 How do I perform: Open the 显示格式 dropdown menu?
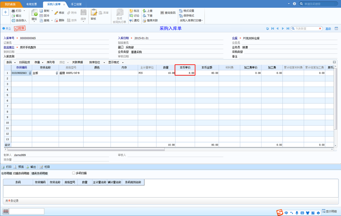click(x=123, y=63)
